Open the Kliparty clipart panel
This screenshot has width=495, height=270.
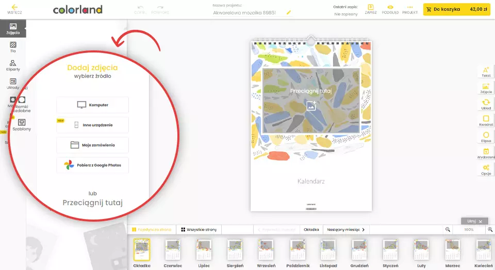point(13,65)
